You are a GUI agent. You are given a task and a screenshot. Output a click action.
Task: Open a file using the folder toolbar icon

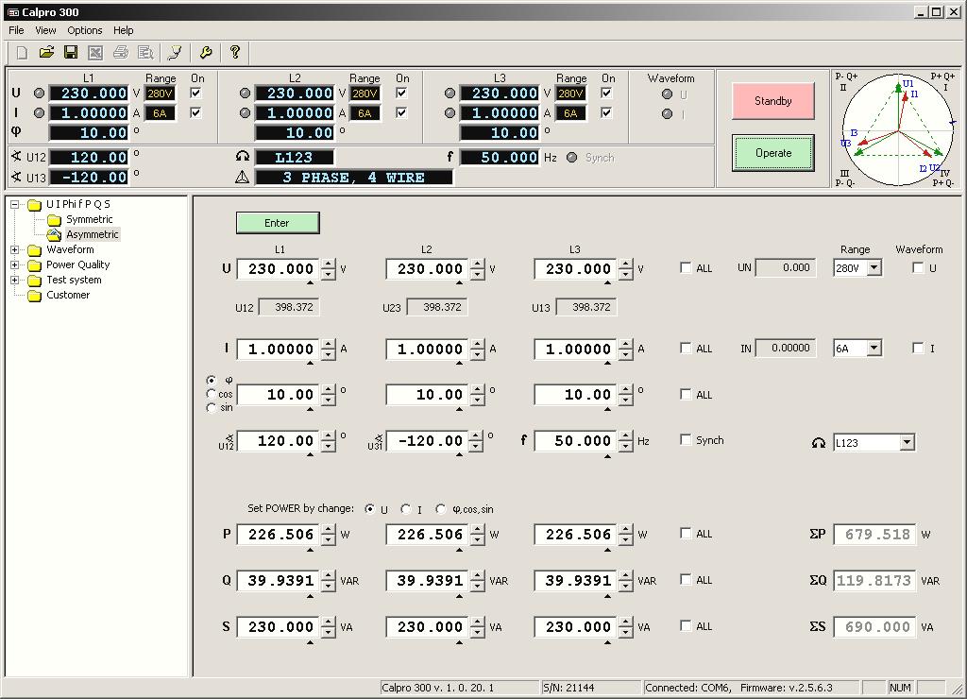tap(46, 53)
